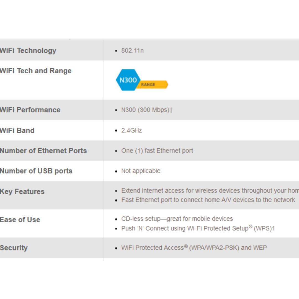Image resolution: width=299 pixels, height=299 pixels.
Task: Click the N300 (300 Mbps) value text
Action: click(x=147, y=110)
